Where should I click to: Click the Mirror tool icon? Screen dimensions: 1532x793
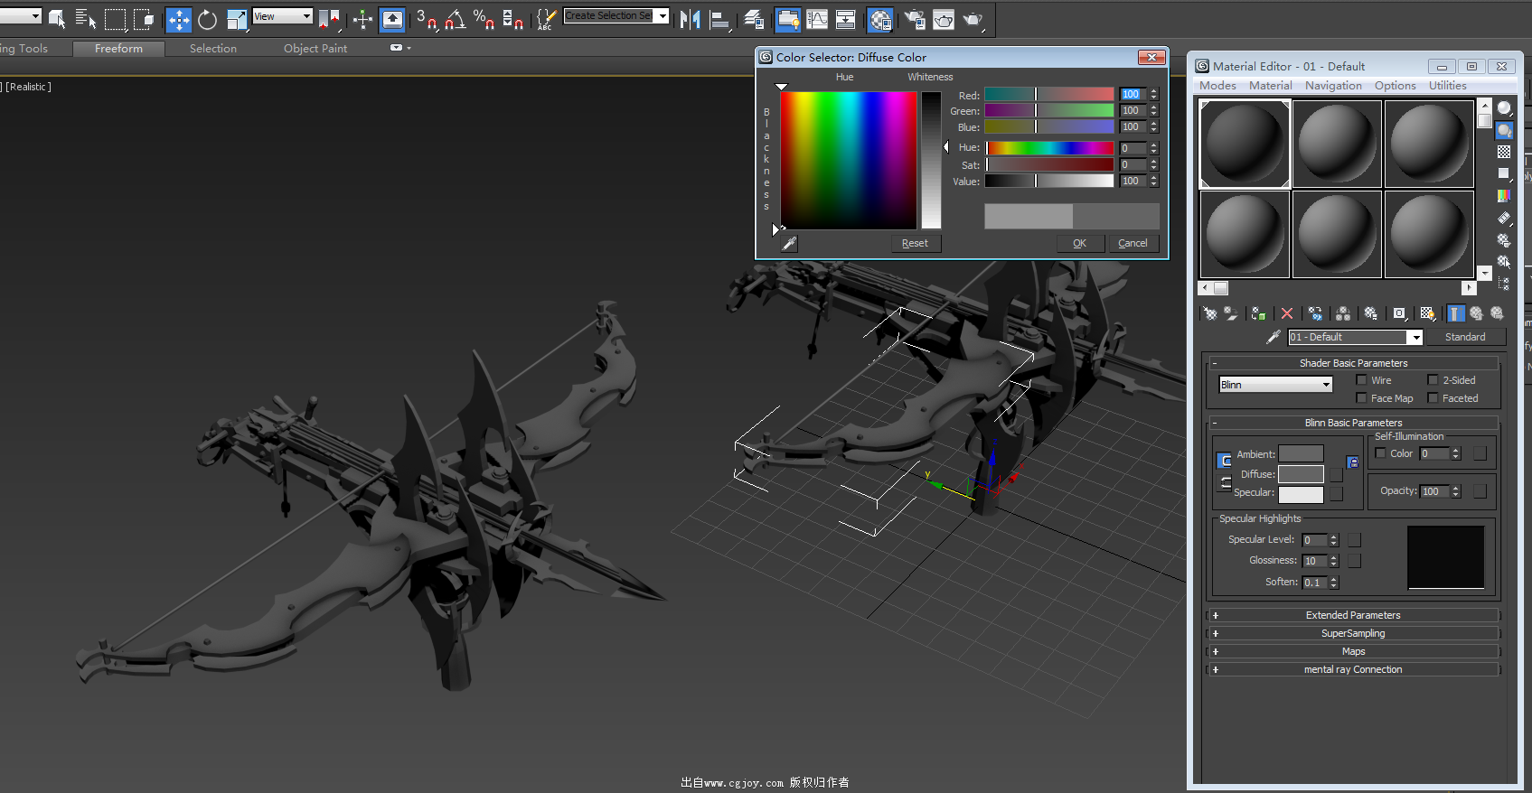[x=691, y=19]
